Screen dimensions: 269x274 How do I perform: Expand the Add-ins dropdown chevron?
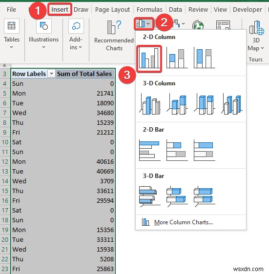pos(80,47)
